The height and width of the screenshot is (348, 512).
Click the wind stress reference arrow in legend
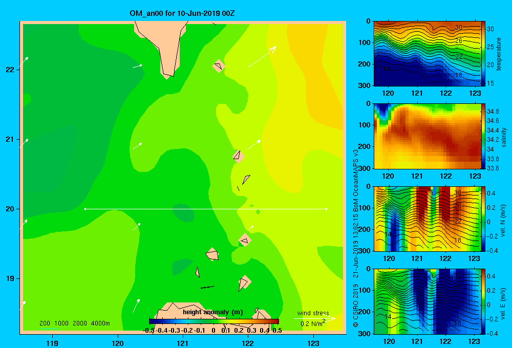point(315,319)
